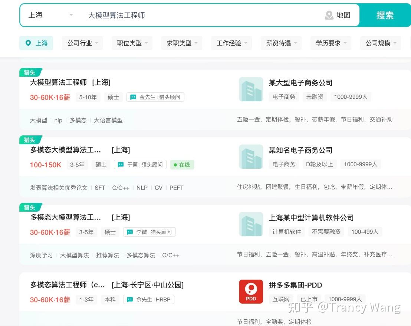
Task: Open company 拼多多集团-PDD
Action: click(x=295, y=285)
